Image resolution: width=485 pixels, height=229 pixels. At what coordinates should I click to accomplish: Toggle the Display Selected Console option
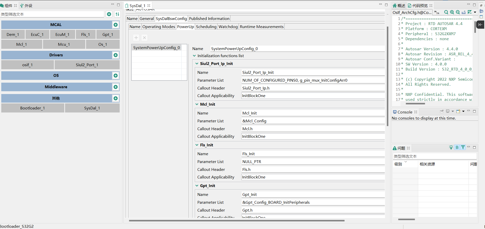448,111
